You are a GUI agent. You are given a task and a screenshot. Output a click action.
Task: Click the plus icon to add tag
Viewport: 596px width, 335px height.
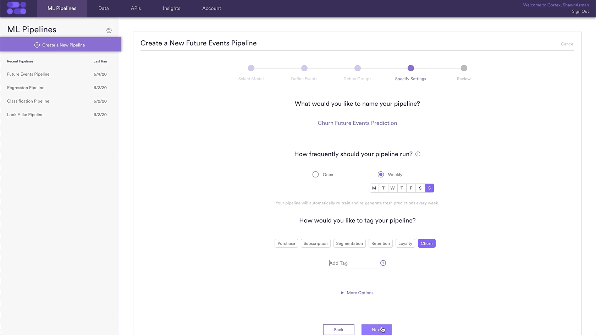click(383, 263)
